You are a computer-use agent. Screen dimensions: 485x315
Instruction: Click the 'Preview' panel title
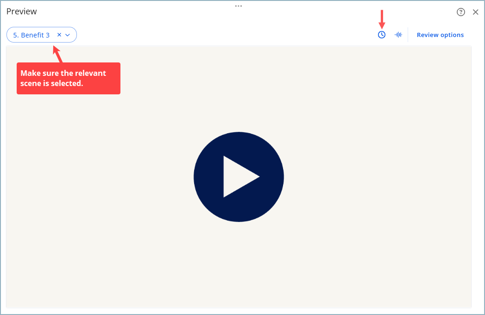pyautogui.click(x=21, y=12)
